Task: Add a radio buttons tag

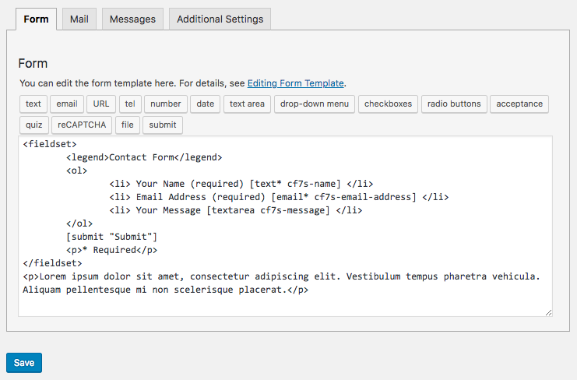Action: pyautogui.click(x=454, y=104)
